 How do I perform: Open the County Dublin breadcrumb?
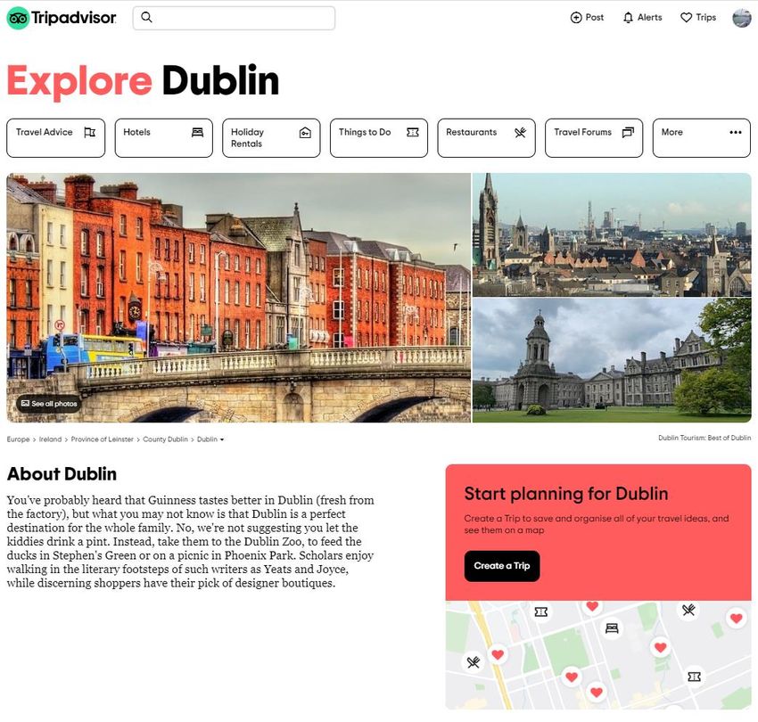tap(165, 439)
